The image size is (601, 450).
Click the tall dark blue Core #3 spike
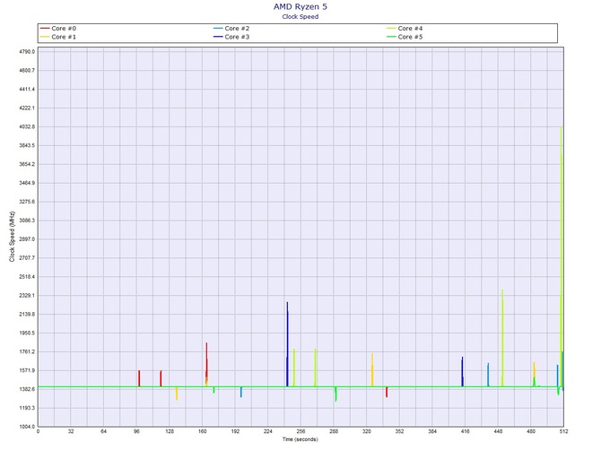click(x=287, y=344)
